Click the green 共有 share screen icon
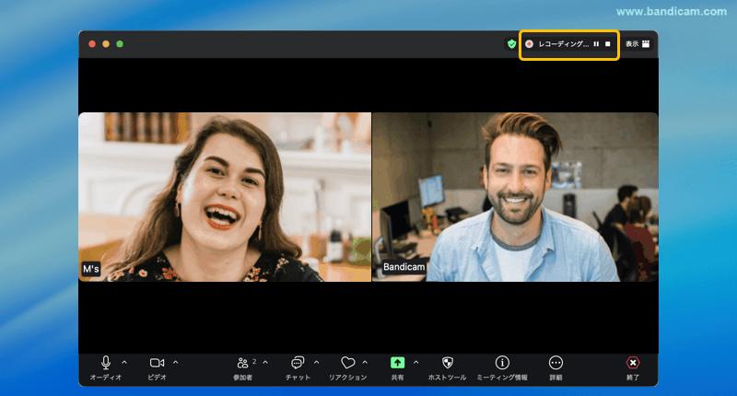 (x=397, y=363)
